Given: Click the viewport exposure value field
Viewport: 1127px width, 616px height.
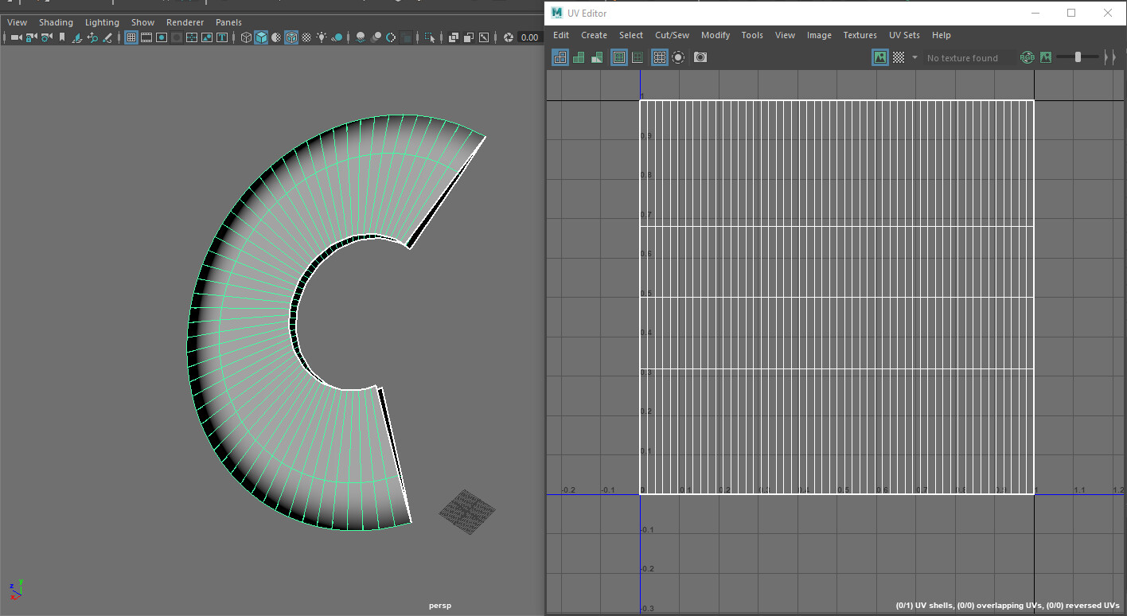Looking at the screenshot, I should (529, 37).
